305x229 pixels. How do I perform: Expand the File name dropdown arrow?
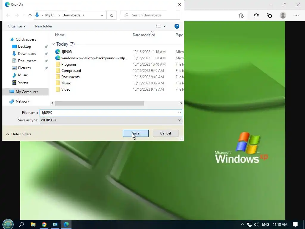[179, 112]
